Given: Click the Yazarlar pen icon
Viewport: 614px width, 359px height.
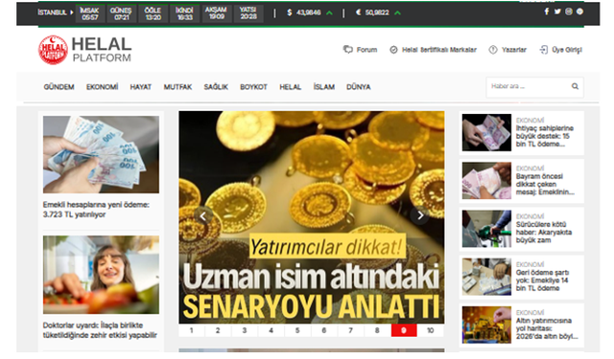Looking at the screenshot, I should coord(493,50).
